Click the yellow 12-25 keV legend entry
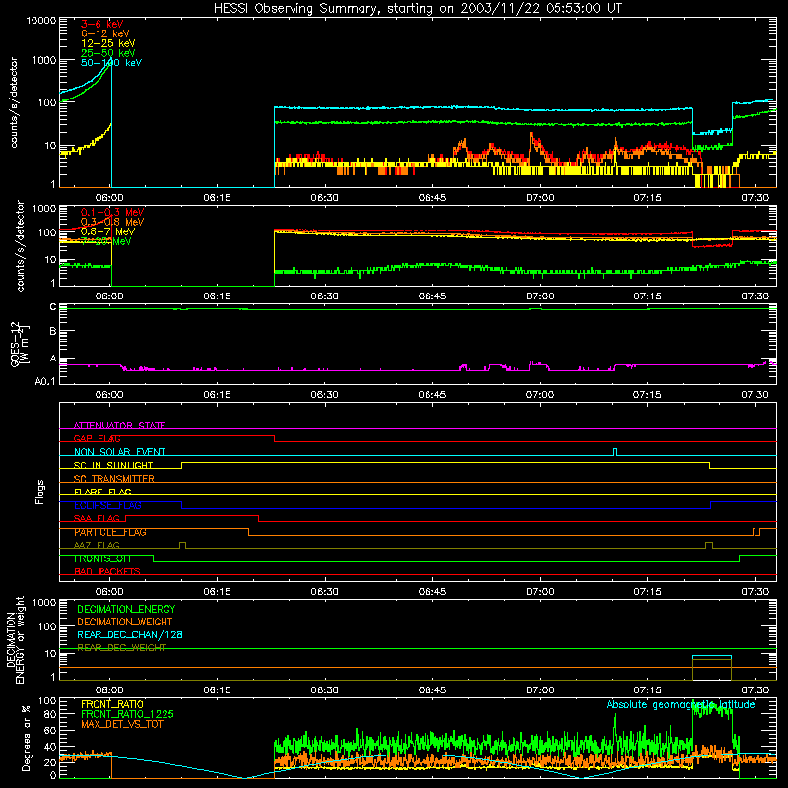 (107, 43)
